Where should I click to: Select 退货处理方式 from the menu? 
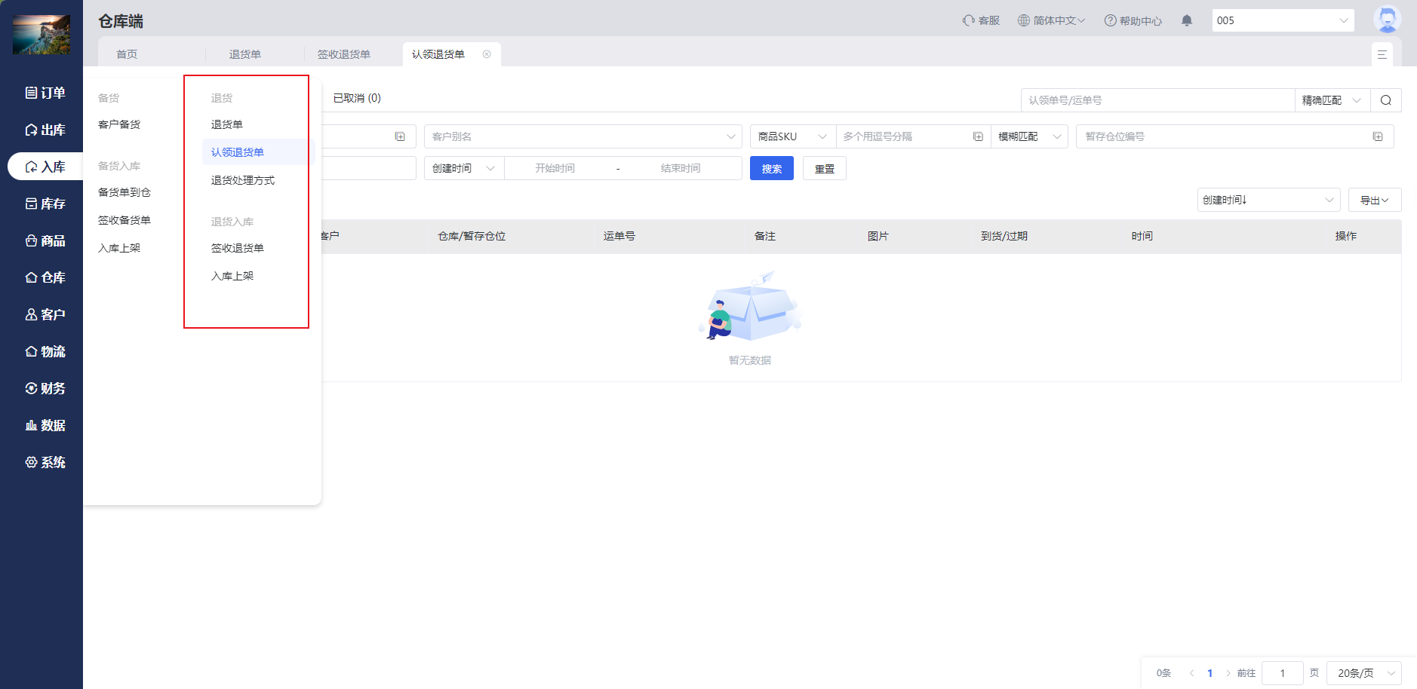(x=243, y=180)
